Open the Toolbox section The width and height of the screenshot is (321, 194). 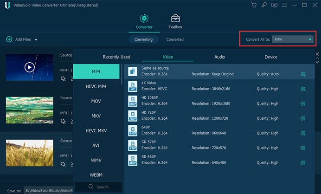click(175, 21)
